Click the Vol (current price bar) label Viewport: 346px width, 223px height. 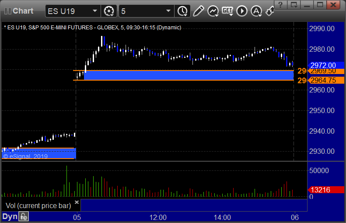(38, 206)
